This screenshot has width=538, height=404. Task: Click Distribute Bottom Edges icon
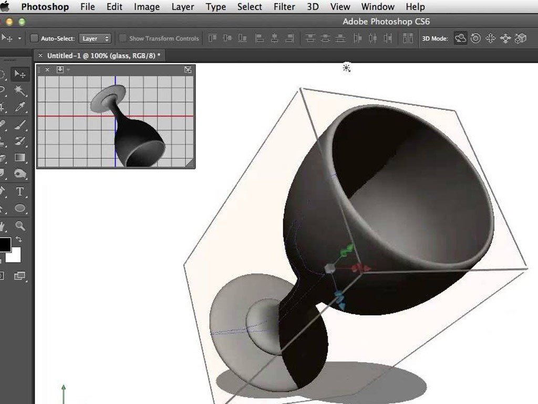(x=340, y=38)
